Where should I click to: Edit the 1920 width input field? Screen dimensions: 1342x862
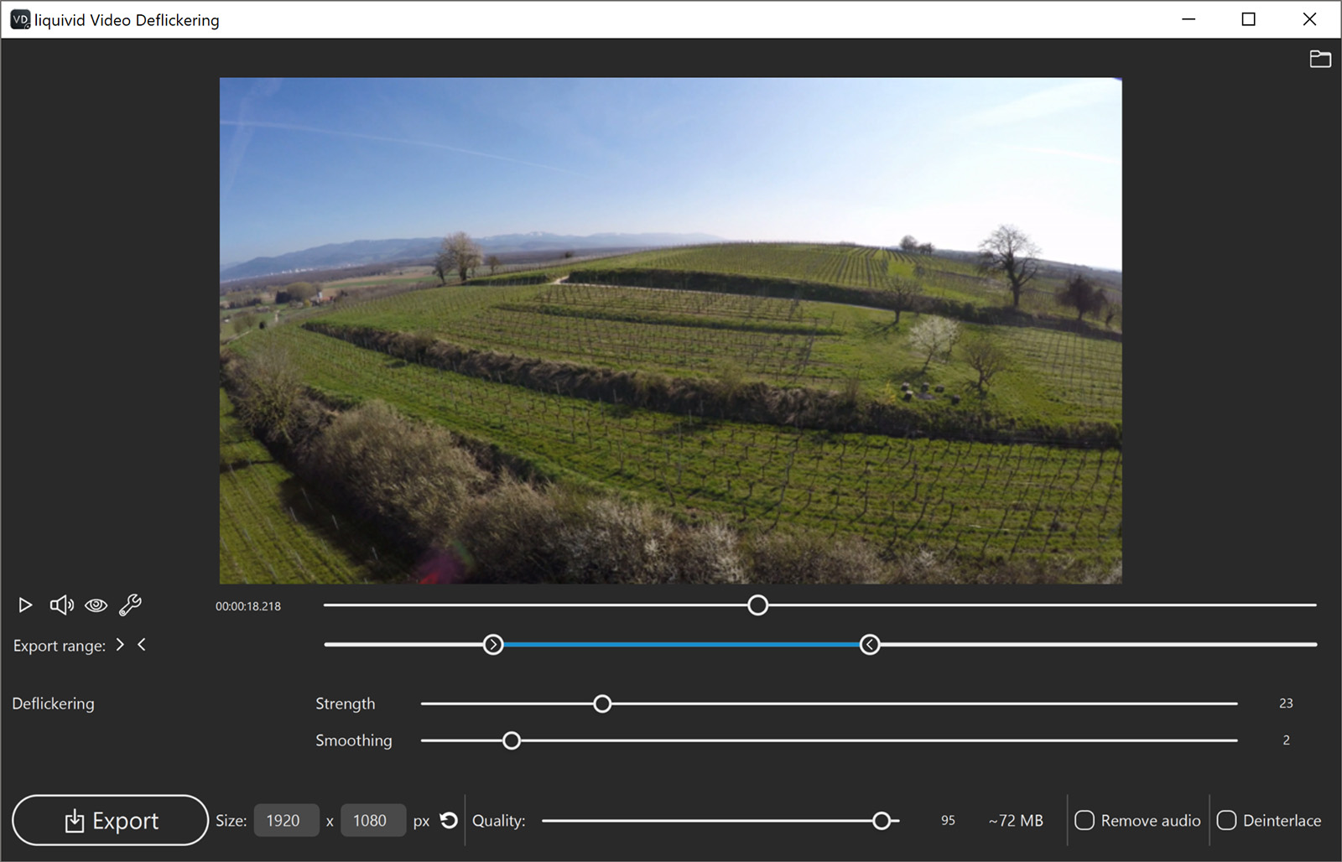pos(286,820)
